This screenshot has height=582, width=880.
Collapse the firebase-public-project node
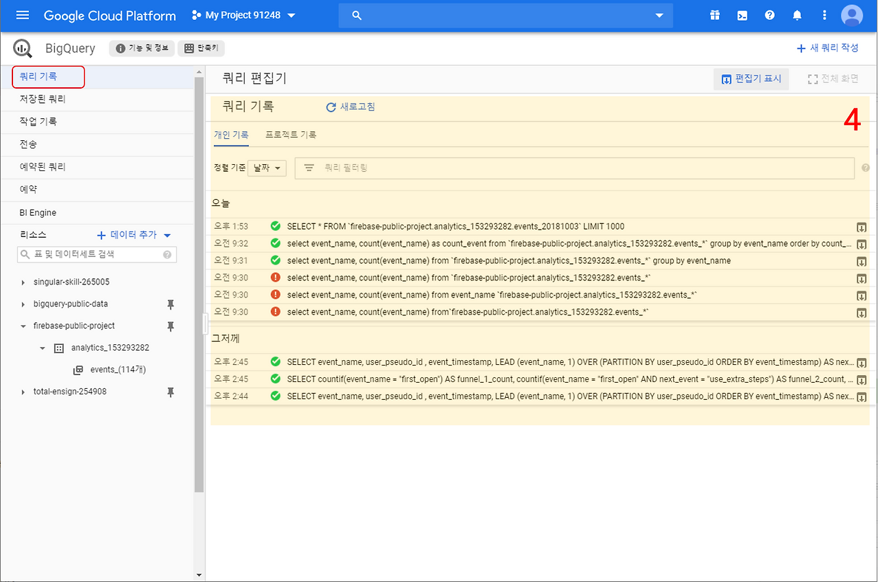(23, 326)
